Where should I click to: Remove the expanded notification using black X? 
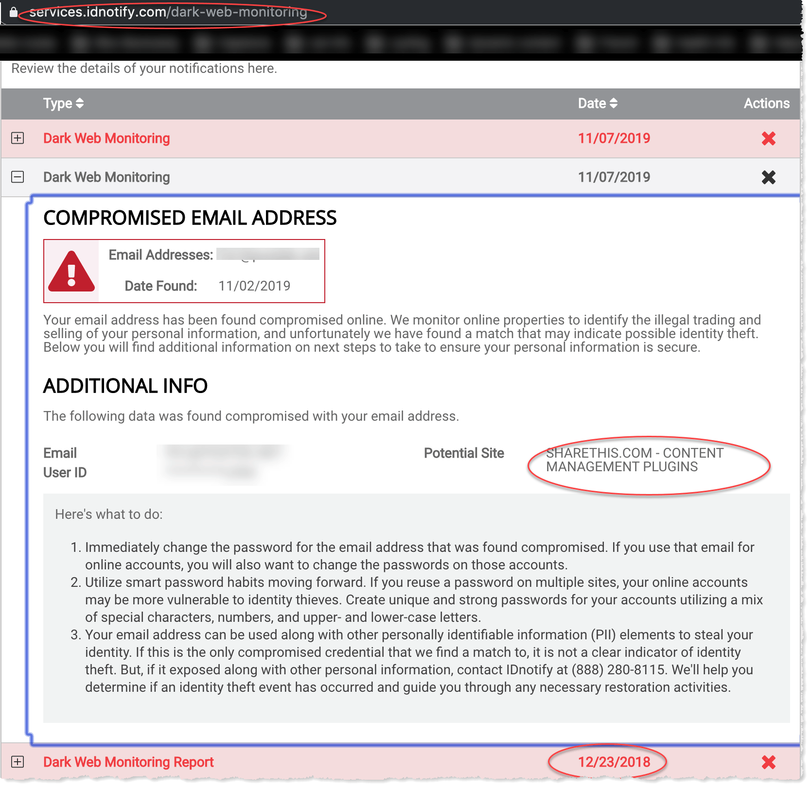[768, 177]
